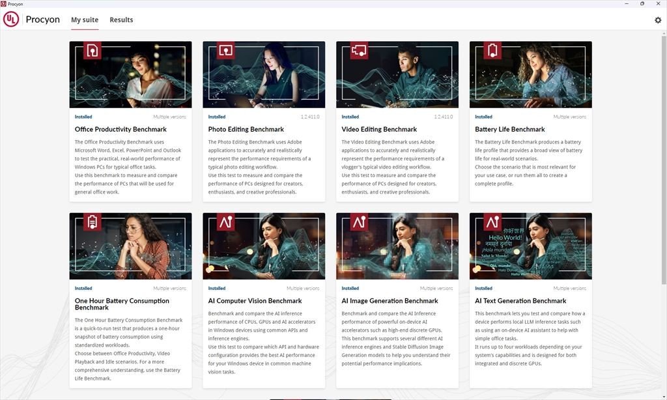Click Multiple versions on AI Computer Vision card
667x400 pixels.
point(303,288)
